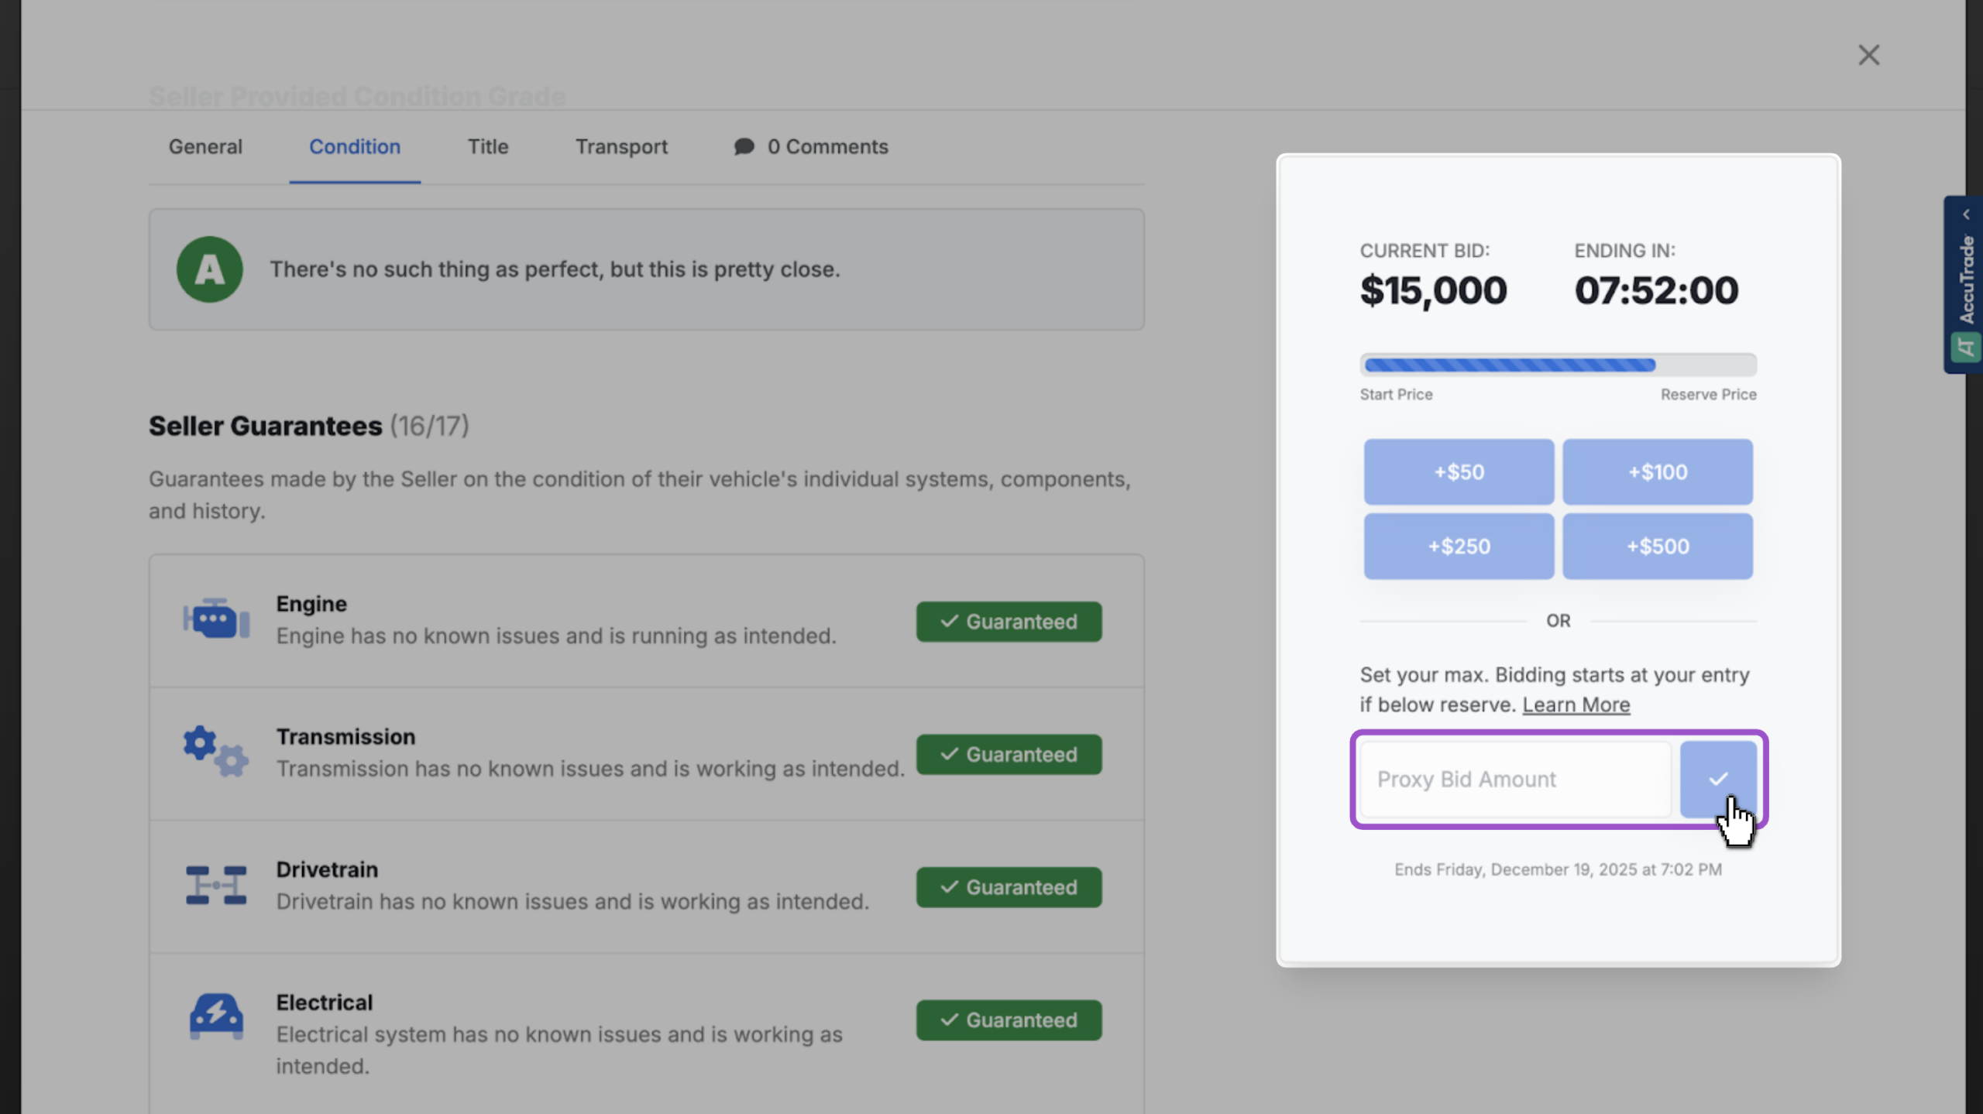Screen dimensions: 1983x1114
Task: Click the Electrical car icon
Action: (x=216, y=1016)
